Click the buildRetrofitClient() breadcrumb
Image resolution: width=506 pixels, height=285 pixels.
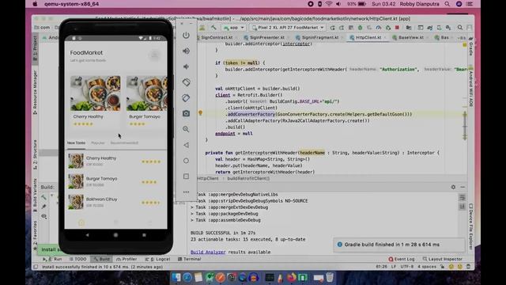pyautogui.click(x=248, y=179)
